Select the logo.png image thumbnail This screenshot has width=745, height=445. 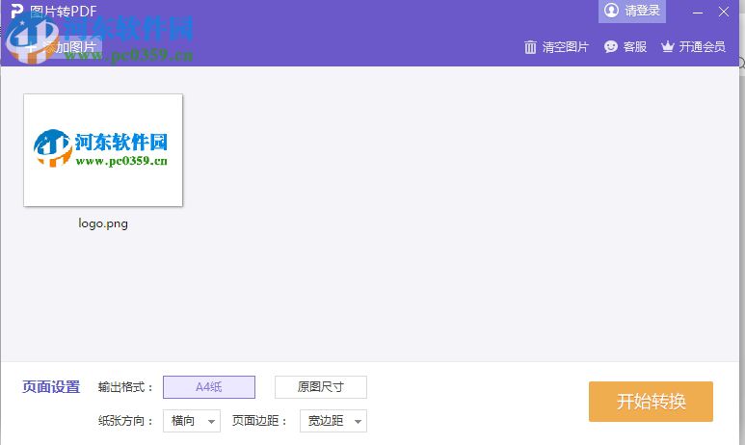pyautogui.click(x=103, y=150)
